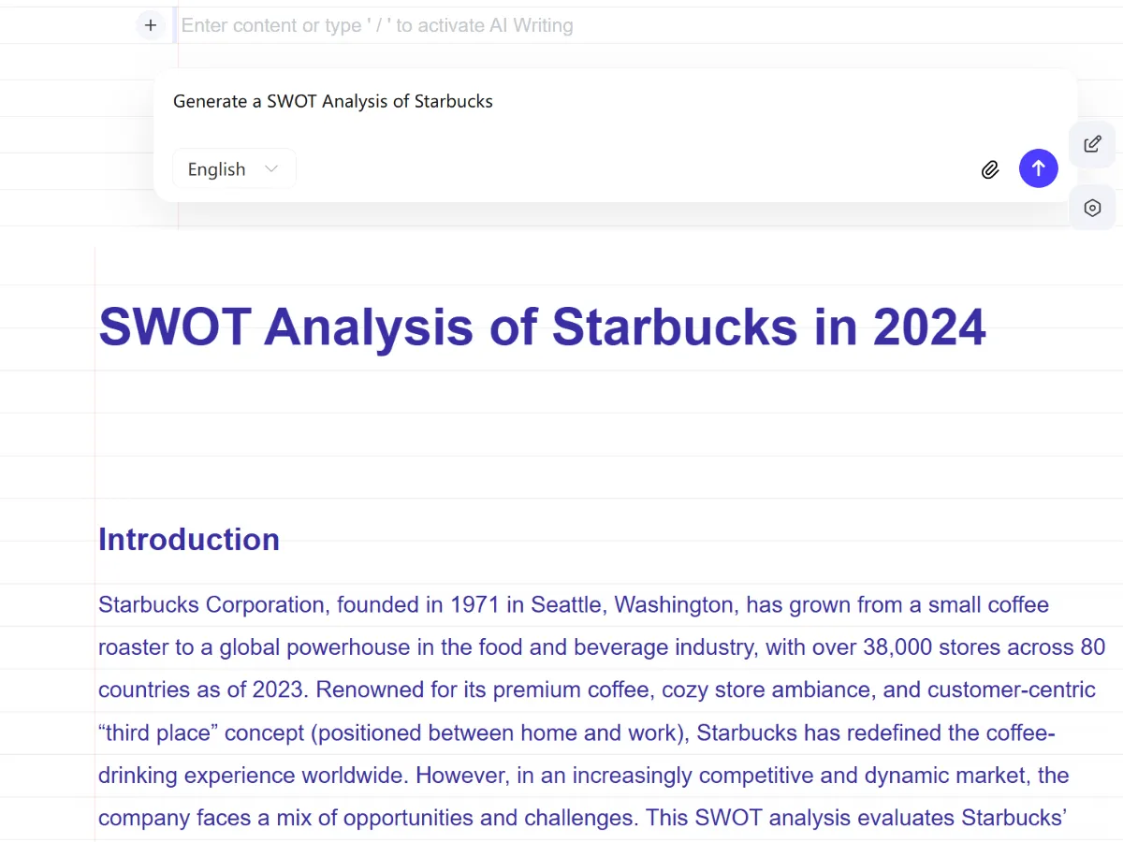Click into the 'Generate a SWOT Analysis' prompt text
The image size is (1123, 842).
tap(333, 101)
